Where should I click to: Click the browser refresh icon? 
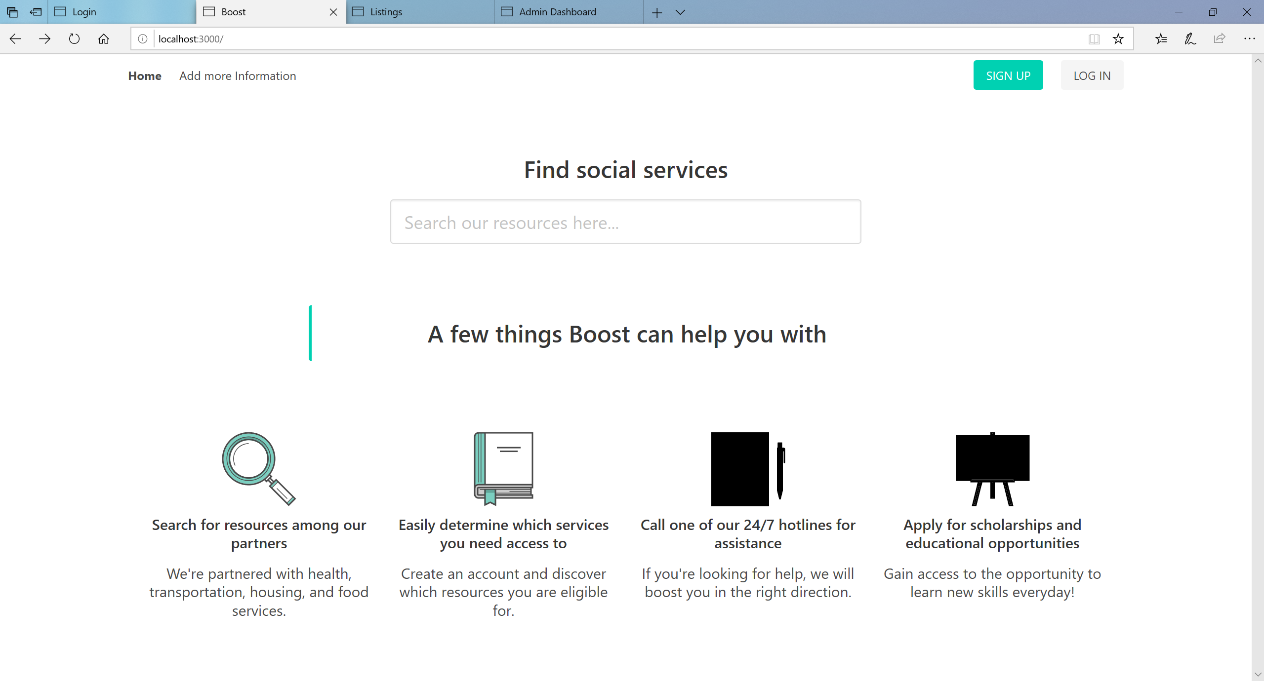coord(74,38)
